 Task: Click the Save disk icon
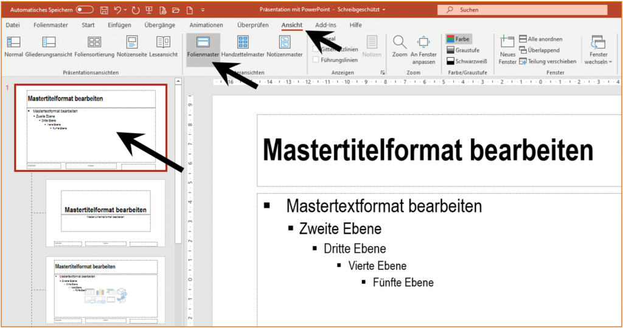pos(104,10)
